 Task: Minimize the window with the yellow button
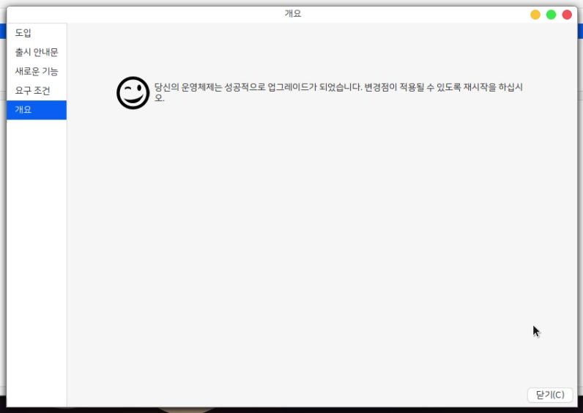tap(535, 15)
